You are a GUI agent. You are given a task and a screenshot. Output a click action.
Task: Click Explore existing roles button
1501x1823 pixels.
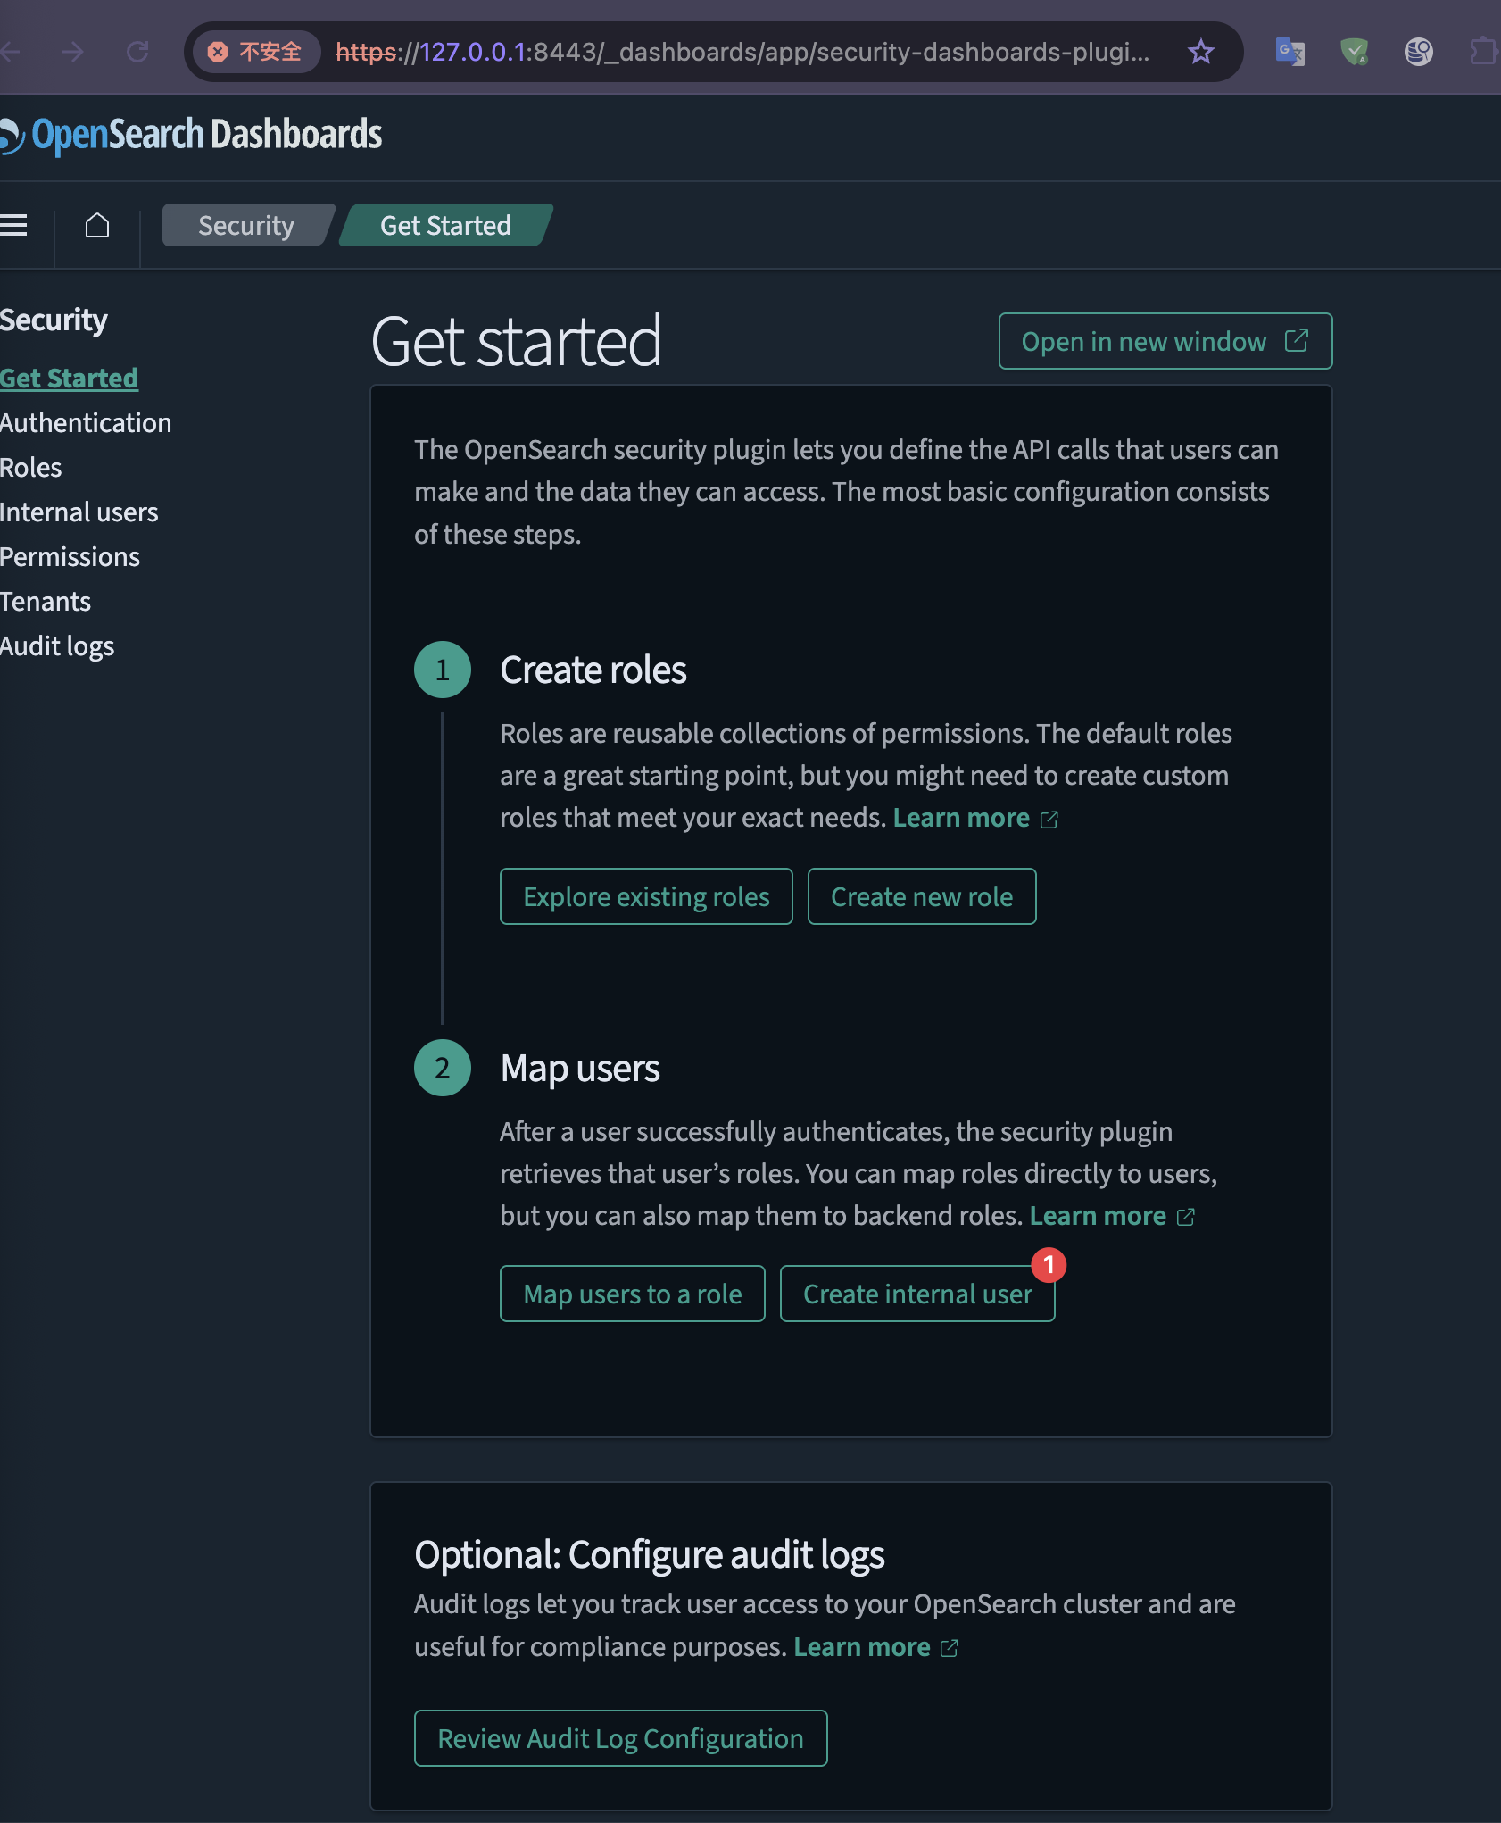[x=646, y=896]
